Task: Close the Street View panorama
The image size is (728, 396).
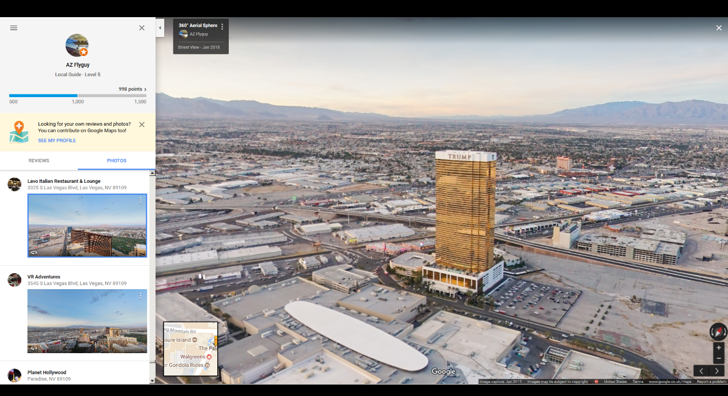Action: point(719,27)
